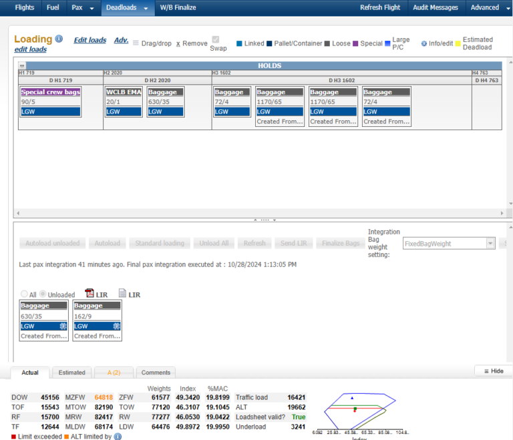Select the Special crew bags load in H1
Viewport: 513px width, 440px height.
(50, 101)
